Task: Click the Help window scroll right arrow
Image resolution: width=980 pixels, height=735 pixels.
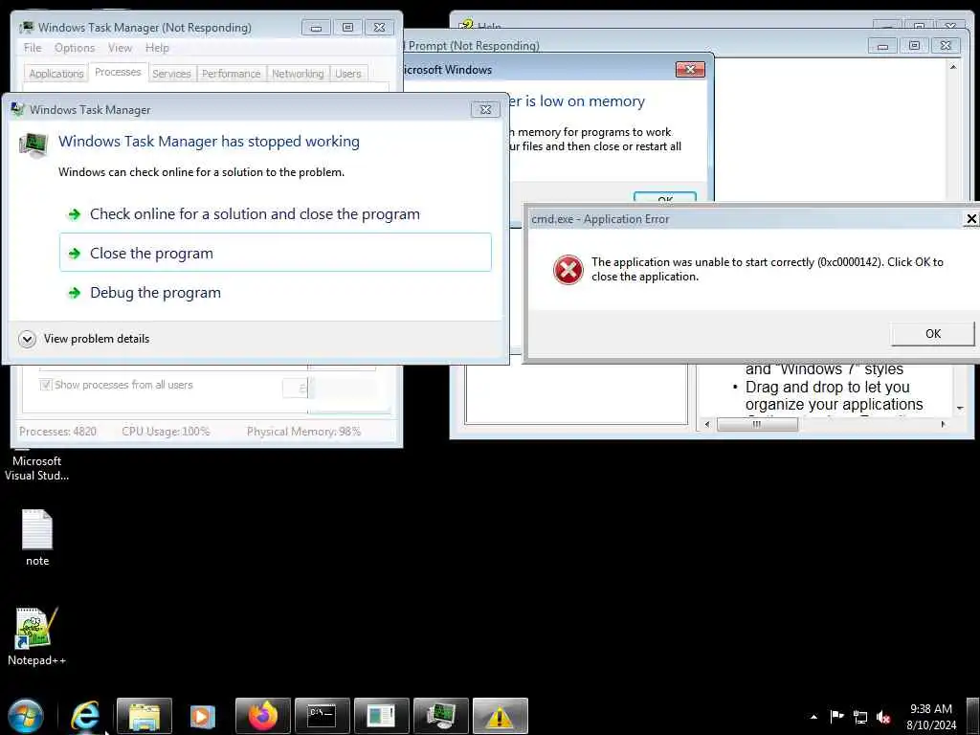Action: click(943, 424)
